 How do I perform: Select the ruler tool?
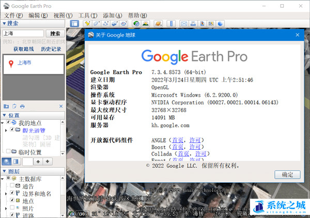point(171,24)
